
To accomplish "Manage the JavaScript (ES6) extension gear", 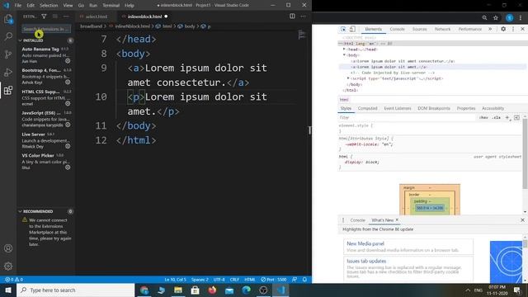I will 68,125.
